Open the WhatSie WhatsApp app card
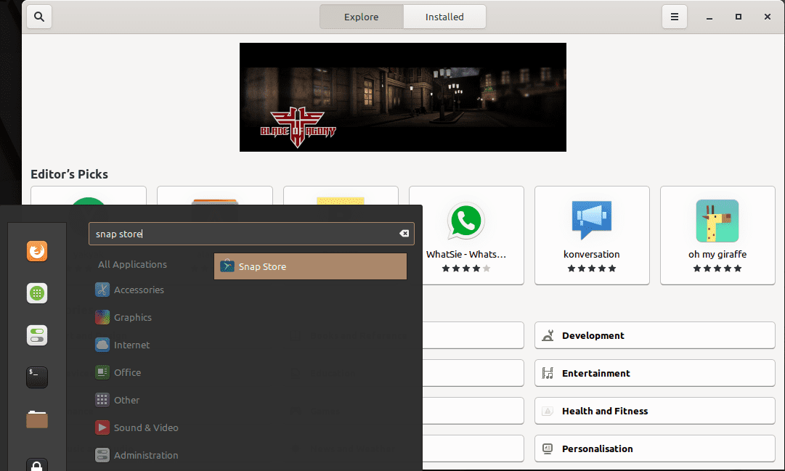The image size is (785, 471). pos(466,235)
